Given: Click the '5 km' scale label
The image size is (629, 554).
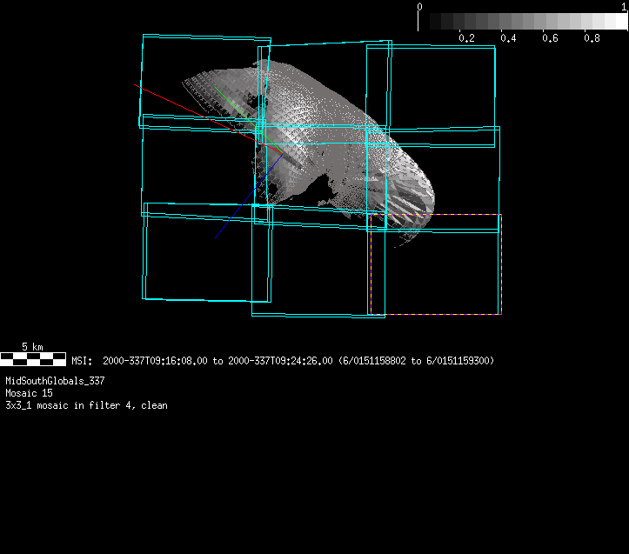Looking at the screenshot, I should click(32, 346).
